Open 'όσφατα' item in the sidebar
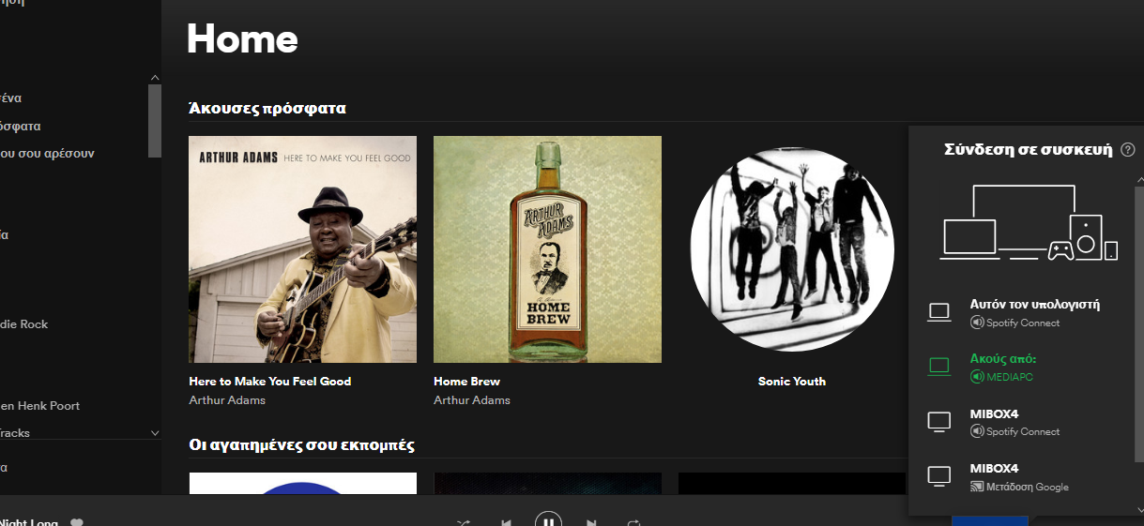This screenshot has width=1144, height=526. (x=20, y=126)
